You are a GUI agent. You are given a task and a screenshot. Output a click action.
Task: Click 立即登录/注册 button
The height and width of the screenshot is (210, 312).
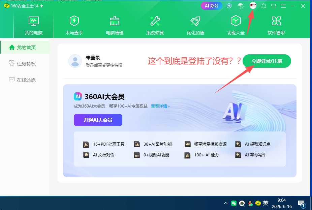pyautogui.click(x=267, y=61)
